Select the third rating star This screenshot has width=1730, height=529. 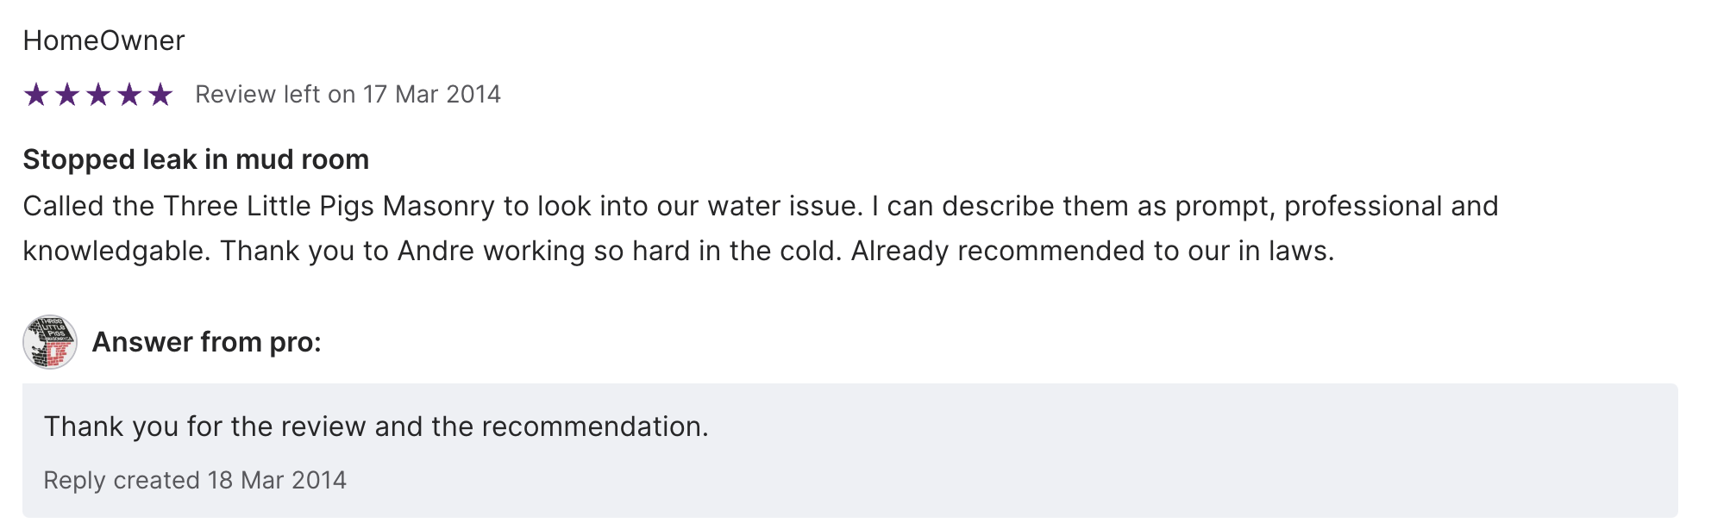click(x=98, y=94)
